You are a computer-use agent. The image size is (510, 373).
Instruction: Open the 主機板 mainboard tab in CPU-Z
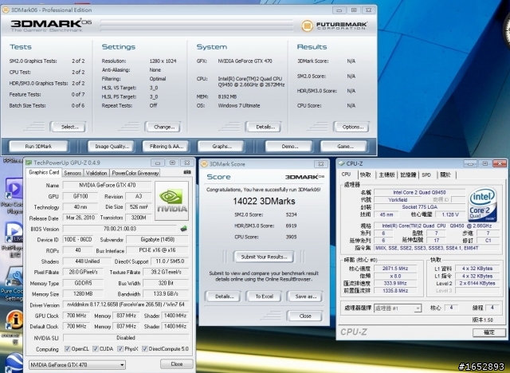pos(386,175)
